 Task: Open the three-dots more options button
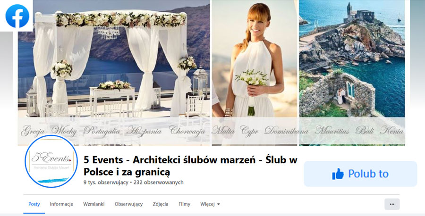pyautogui.click(x=392, y=204)
